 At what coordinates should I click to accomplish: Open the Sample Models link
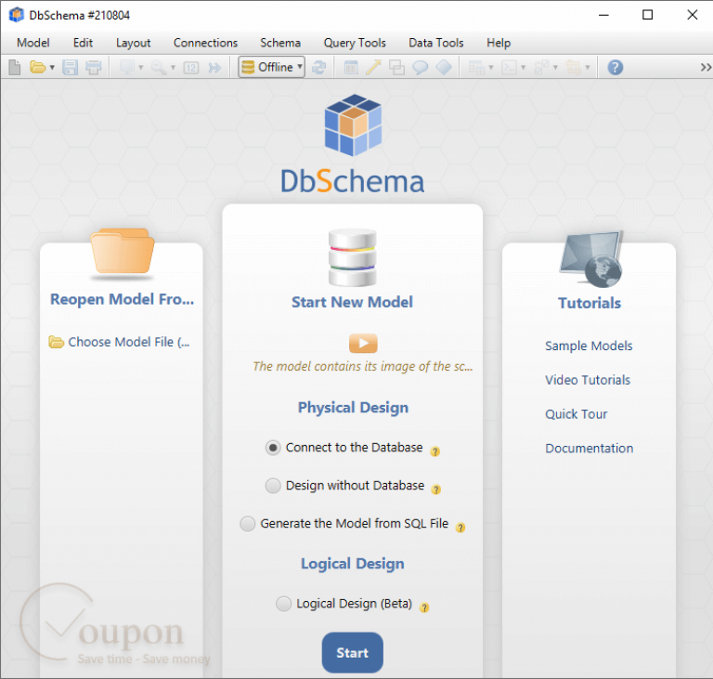[589, 346]
